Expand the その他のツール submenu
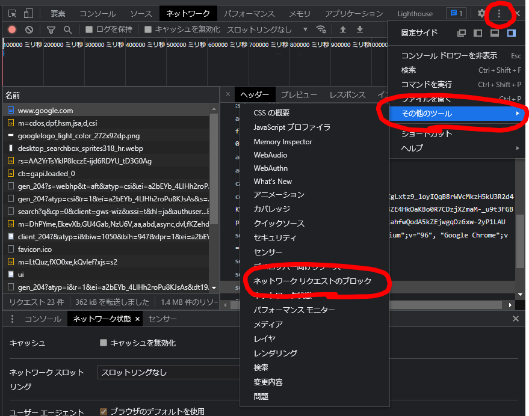The image size is (529, 416). click(x=456, y=114)
